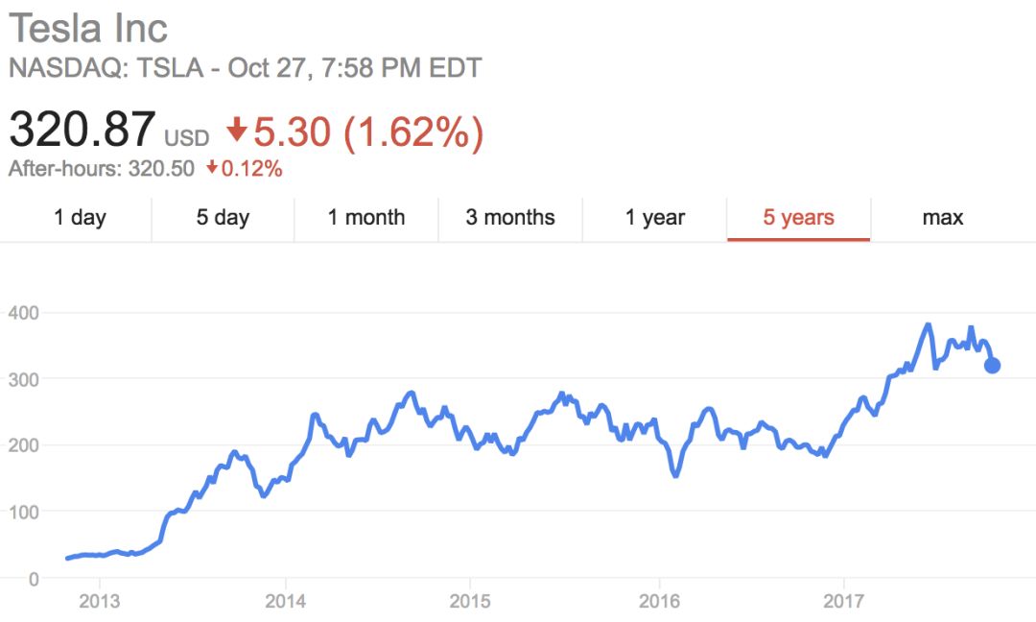Click the 2013 x-axis label
Image resolution: width=1036 pixels, height=622 pixels.
pyautogui.click(x=99, y=601)
